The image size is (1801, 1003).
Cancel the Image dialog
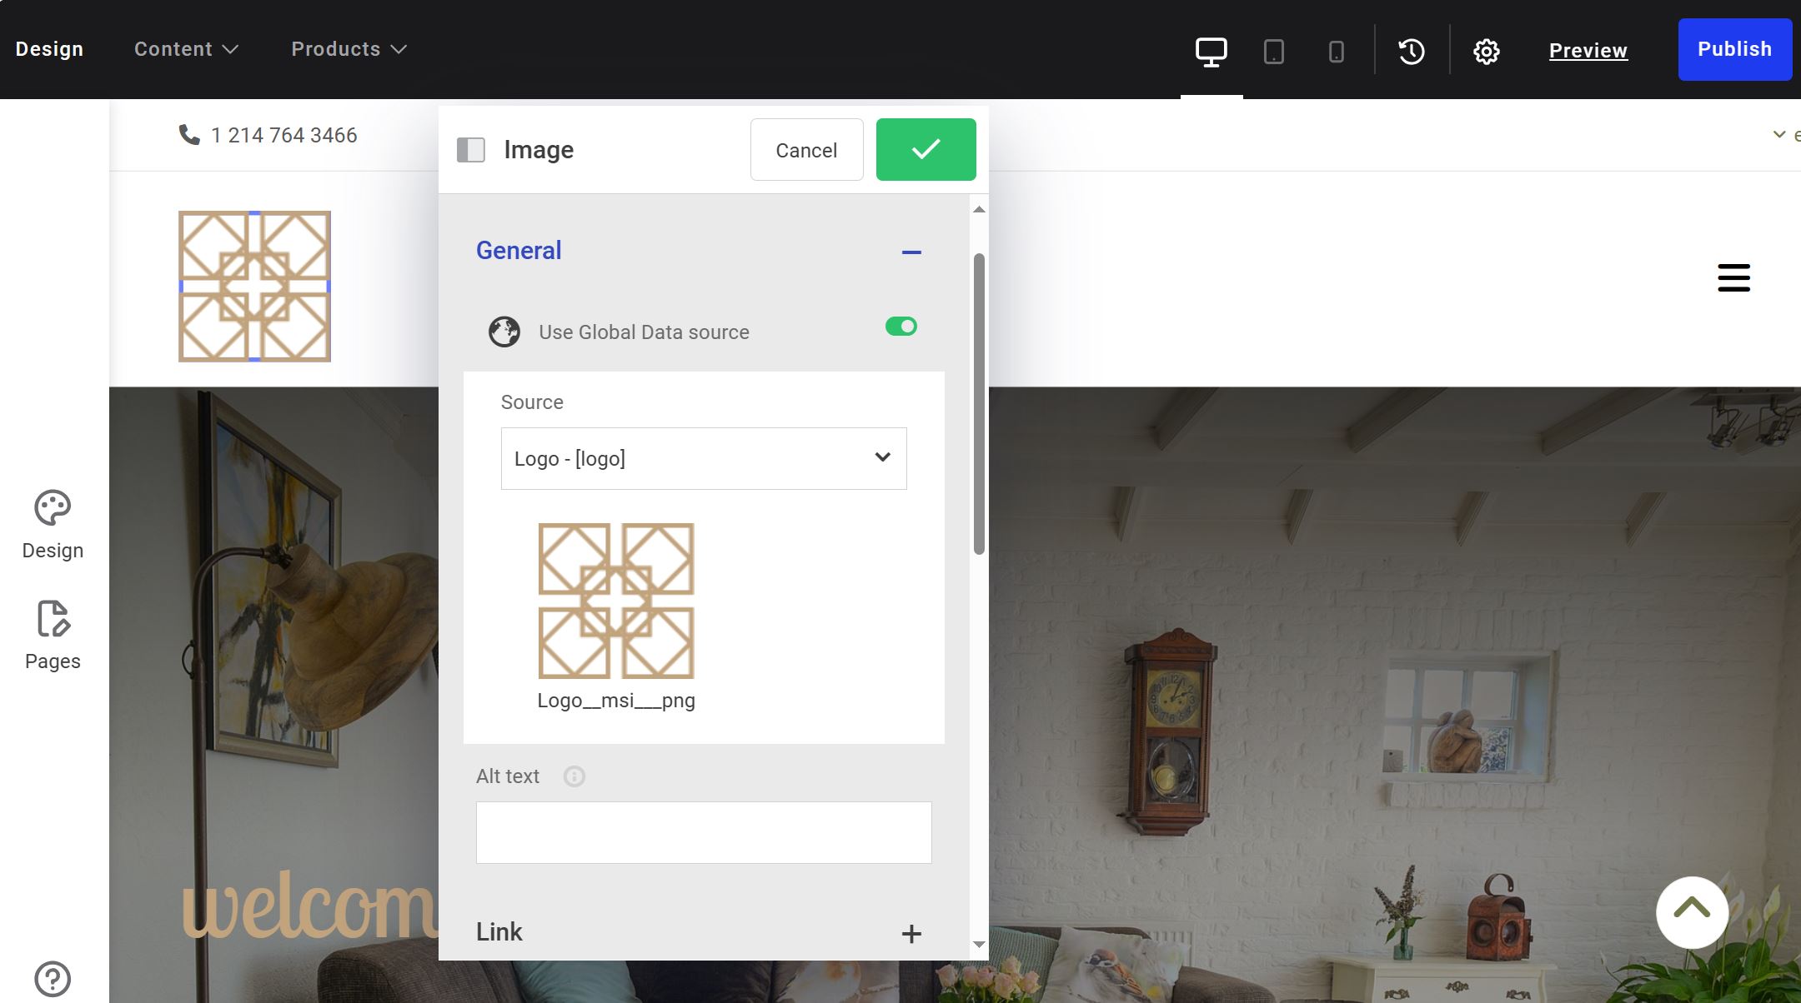pos(805,150)
